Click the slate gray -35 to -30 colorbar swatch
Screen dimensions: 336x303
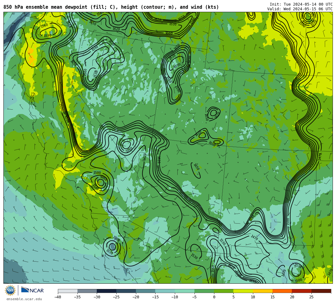coord(87,291)
